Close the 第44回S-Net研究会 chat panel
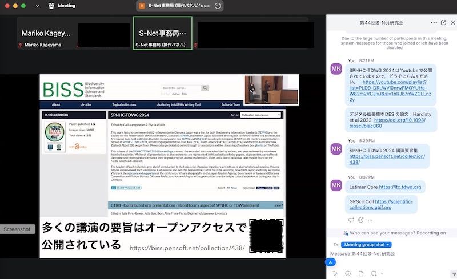Screen dimensions: 457x279 (x=452, y=22)
